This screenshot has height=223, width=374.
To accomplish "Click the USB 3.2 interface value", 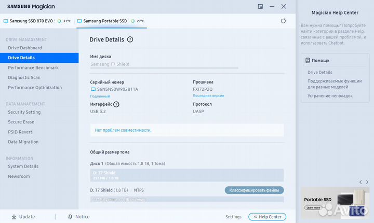I will [98, 112].
